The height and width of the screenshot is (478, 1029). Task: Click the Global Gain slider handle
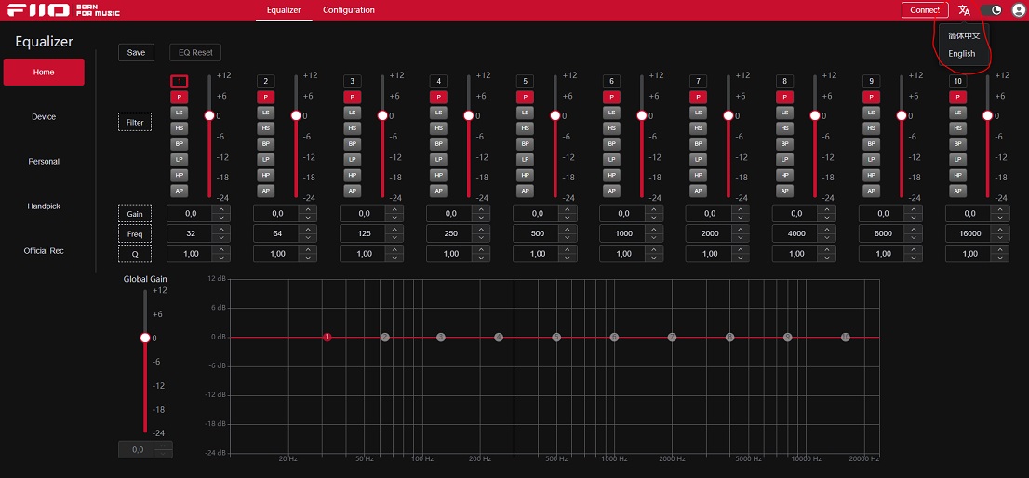[x=146, y=338]
